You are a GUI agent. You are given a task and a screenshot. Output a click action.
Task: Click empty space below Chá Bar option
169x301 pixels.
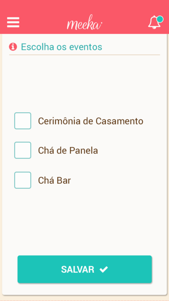coord(84,221)
